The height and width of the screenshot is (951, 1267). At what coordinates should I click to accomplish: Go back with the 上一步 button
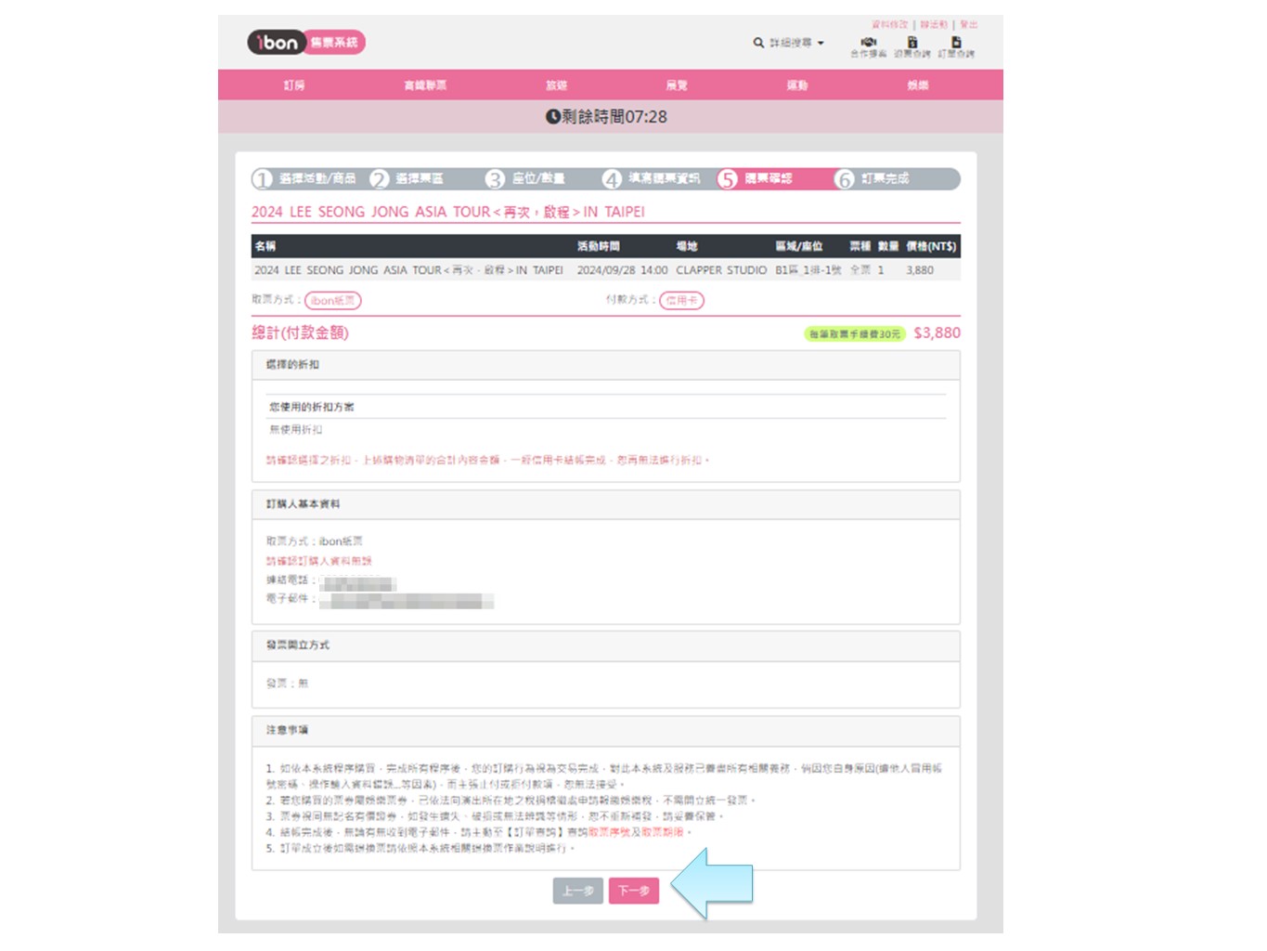pos(578,891)
